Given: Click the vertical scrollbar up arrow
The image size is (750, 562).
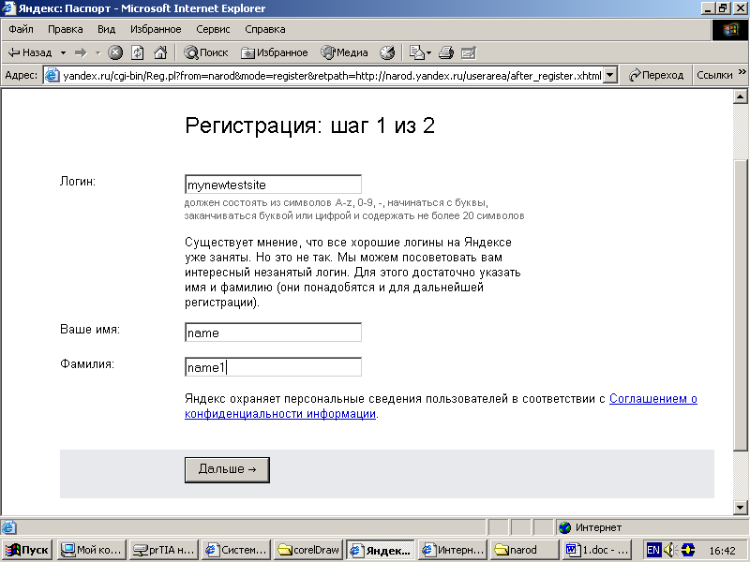Looking at the screenshot, I should click(741, 97).
